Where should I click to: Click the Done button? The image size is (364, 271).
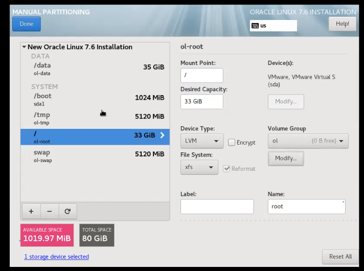27,24
